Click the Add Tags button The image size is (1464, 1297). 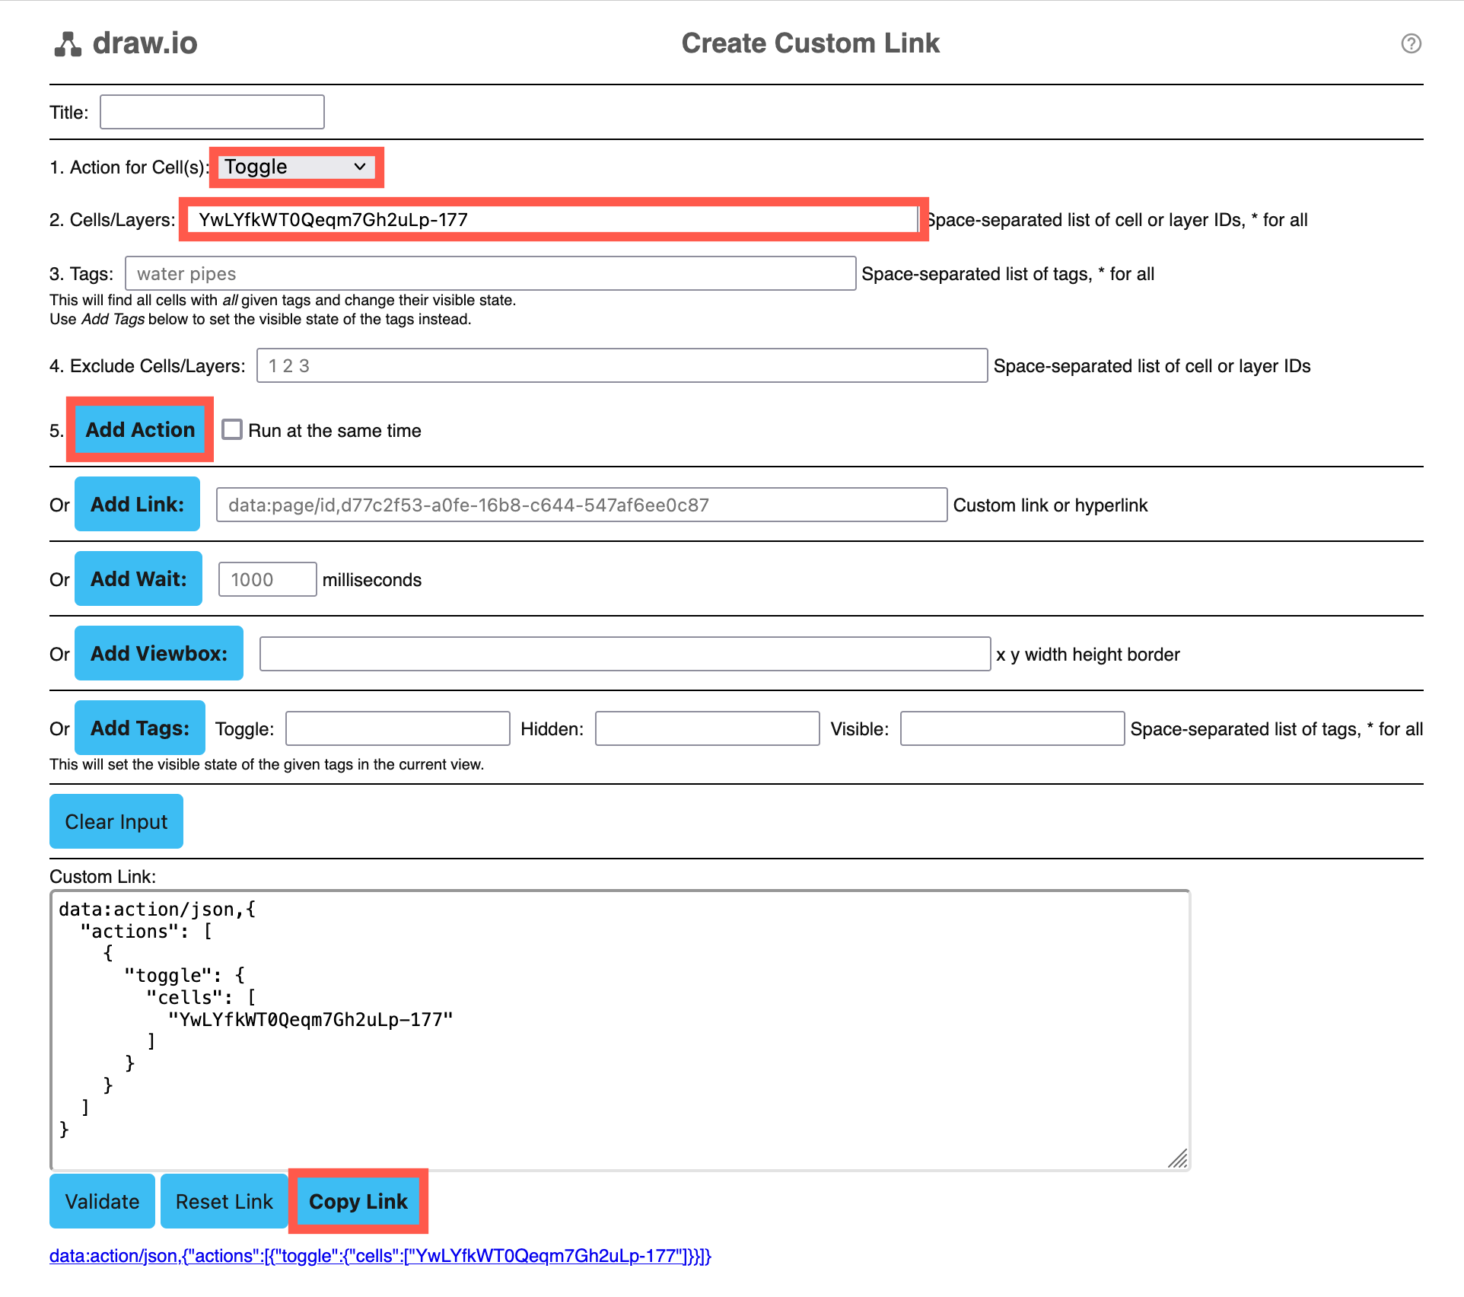click(x=139, y=728)
